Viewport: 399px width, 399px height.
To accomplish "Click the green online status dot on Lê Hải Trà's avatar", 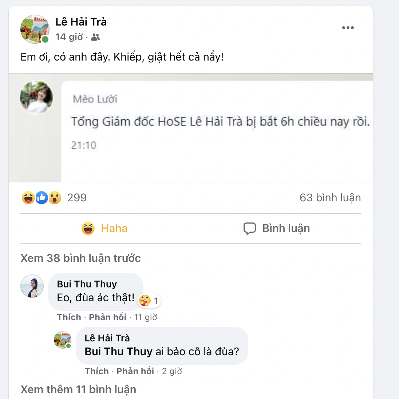I will pyautogui.click(x=46, y=39).
